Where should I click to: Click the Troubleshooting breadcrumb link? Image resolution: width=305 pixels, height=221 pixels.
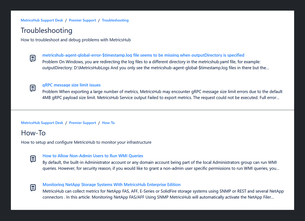pyautogui.click(x=115, y=20)
